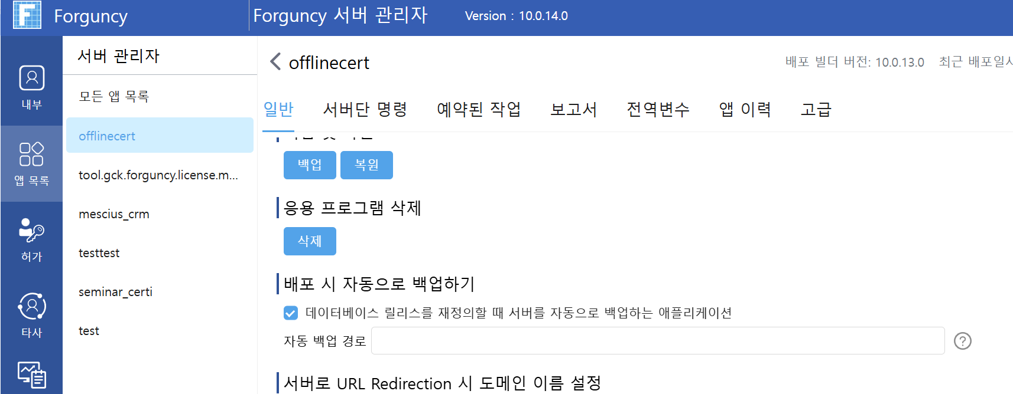Open the 고급 tab

816,109
